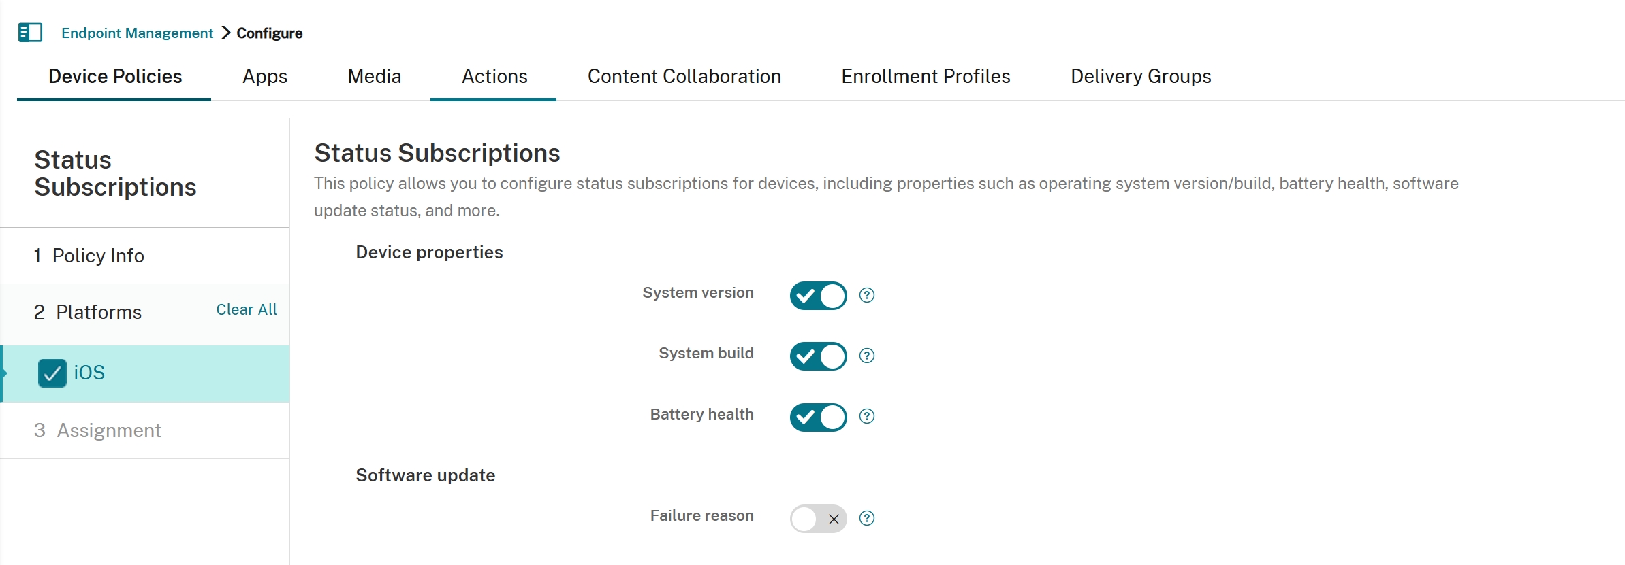Toggle off System build subscription

(818, 356)
